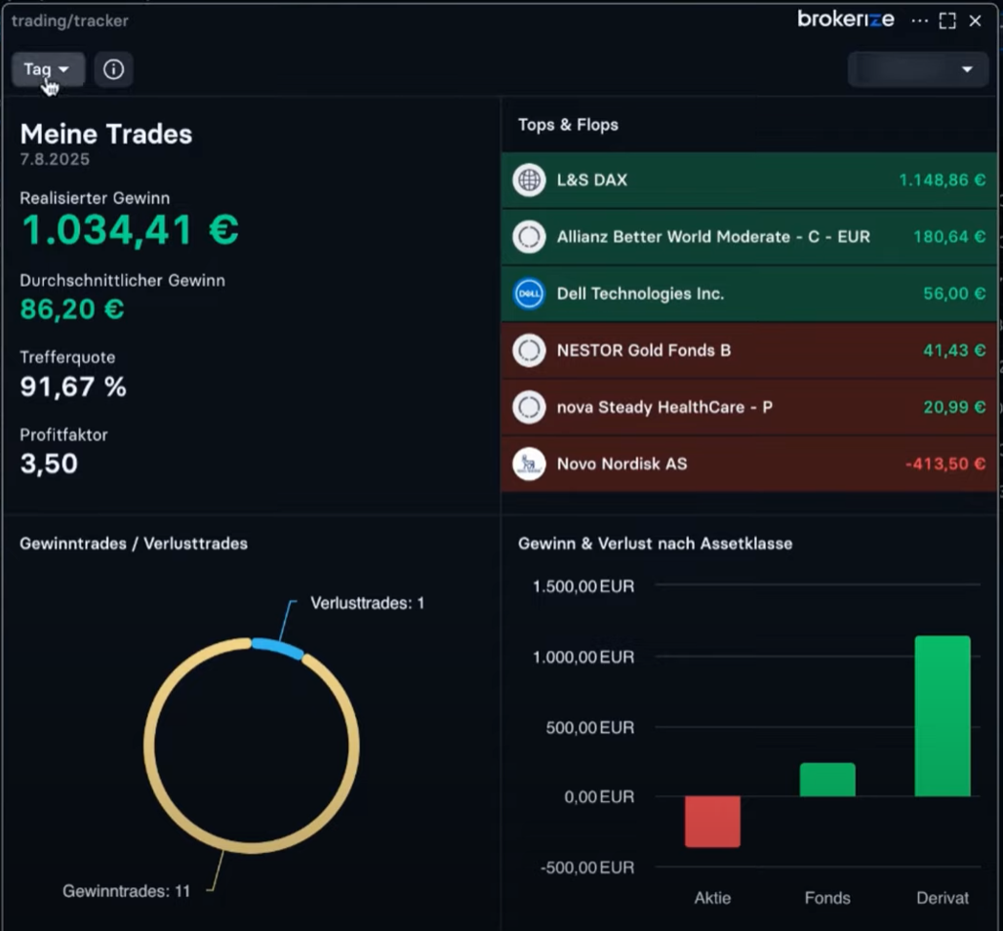Close the trading tracker widget
The image size is (1003, 931).
(975, 20)
